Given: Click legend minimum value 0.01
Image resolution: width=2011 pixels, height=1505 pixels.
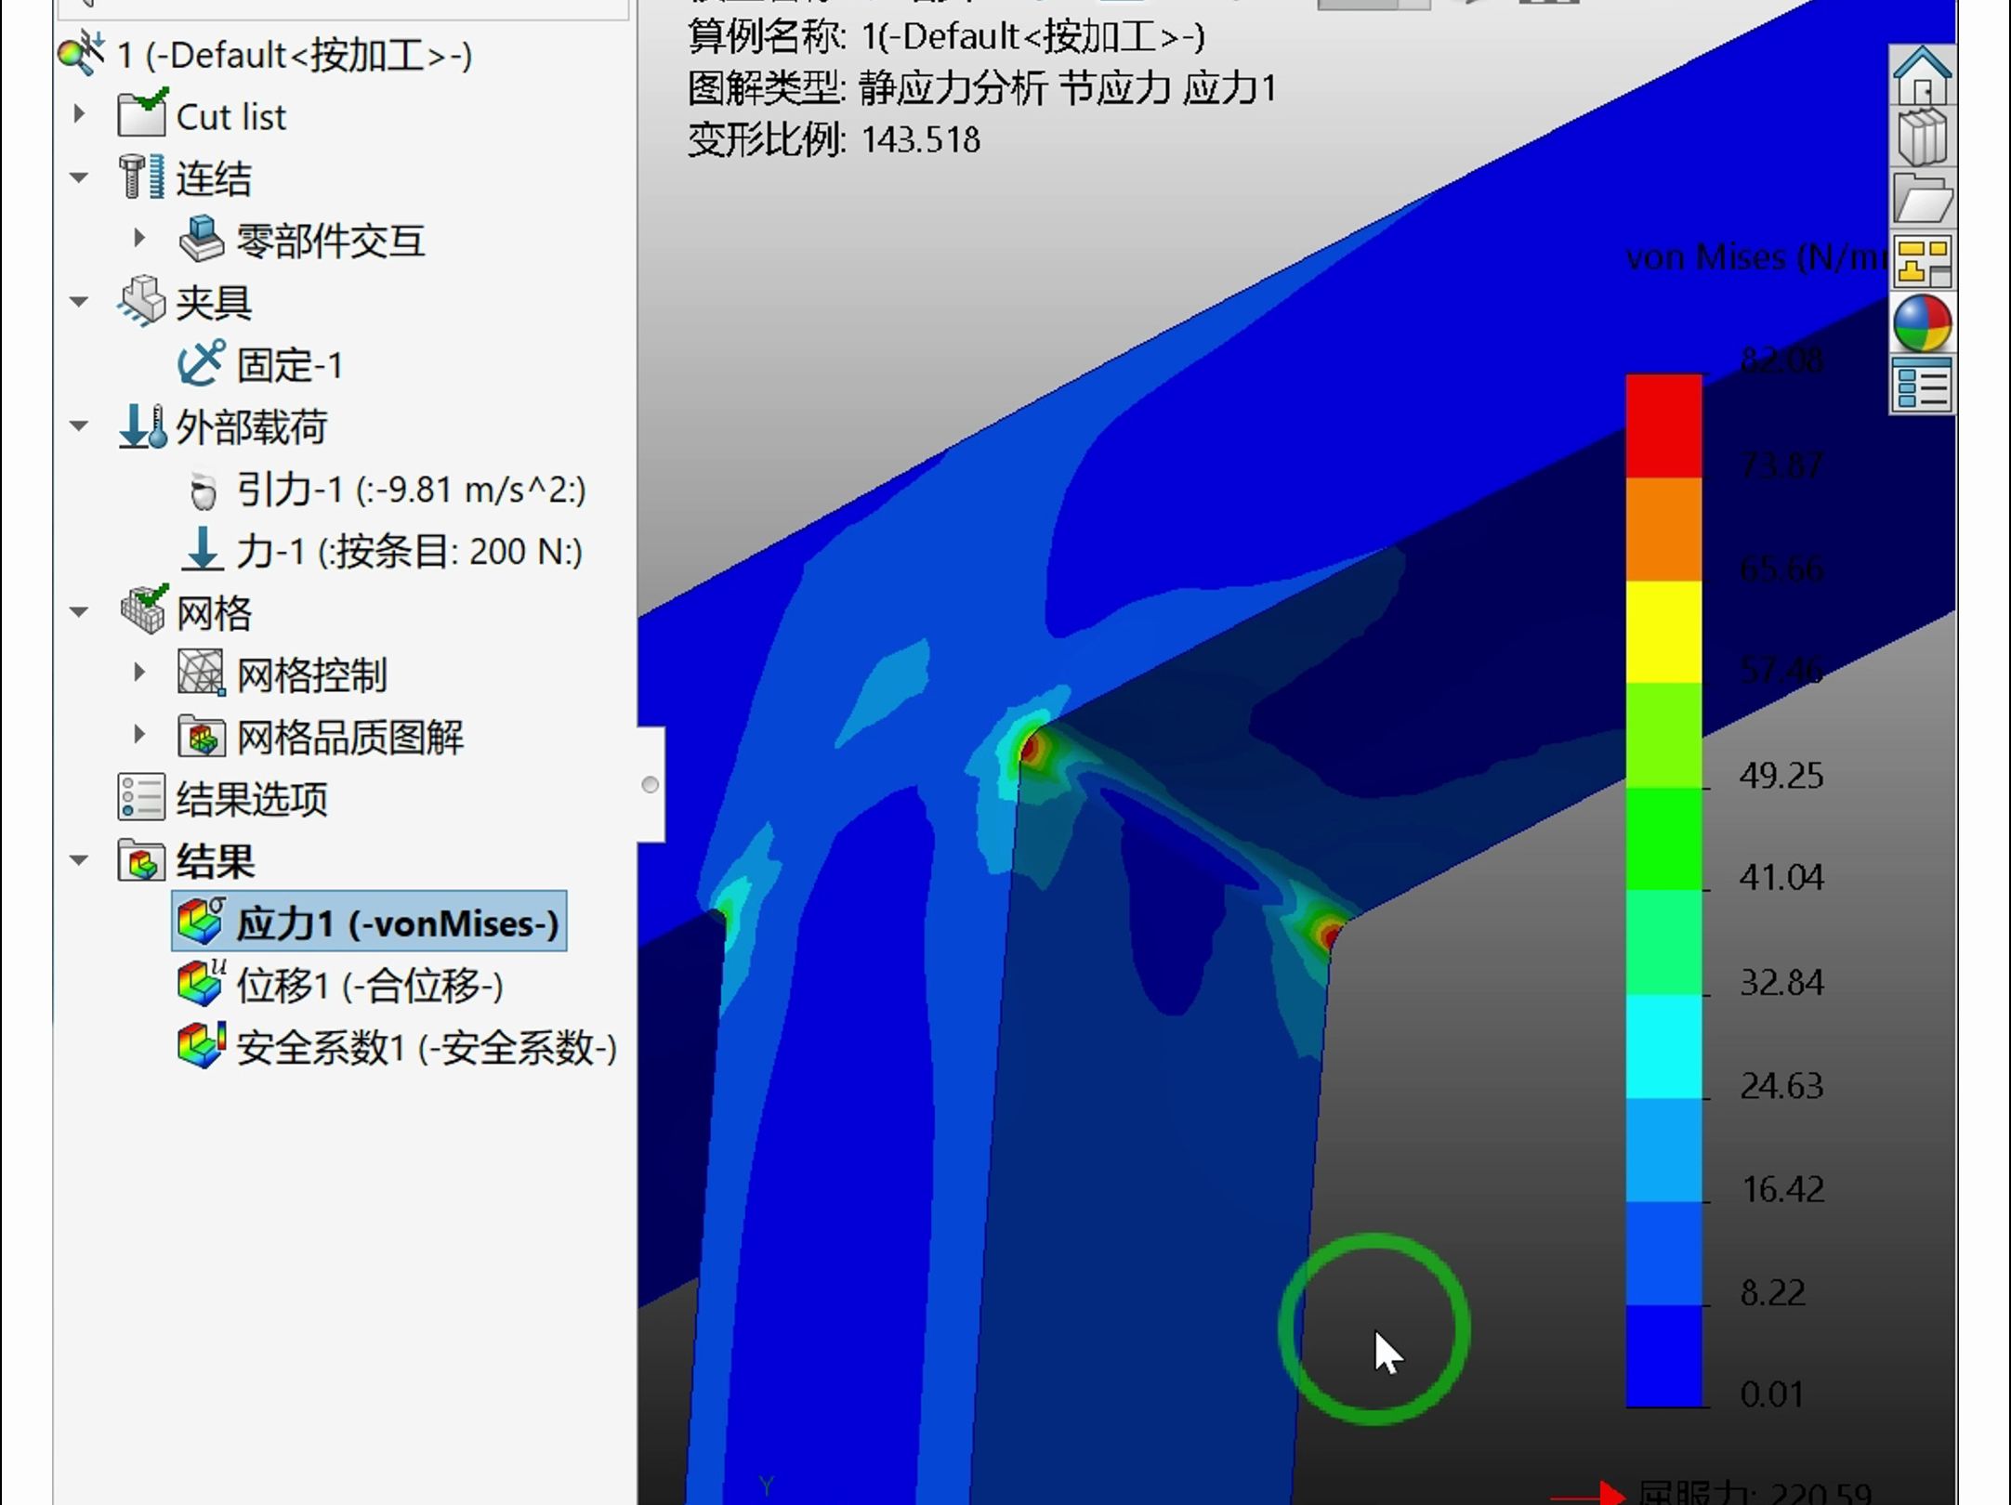Looking at the screenshot, I should point(1771,1394).
